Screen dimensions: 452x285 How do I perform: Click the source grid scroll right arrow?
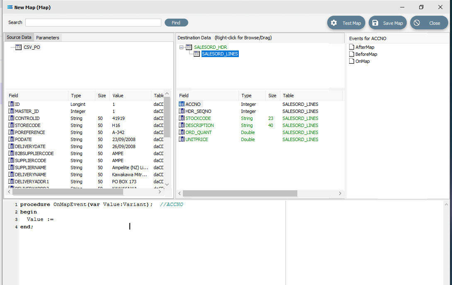[x=160, y=192]
